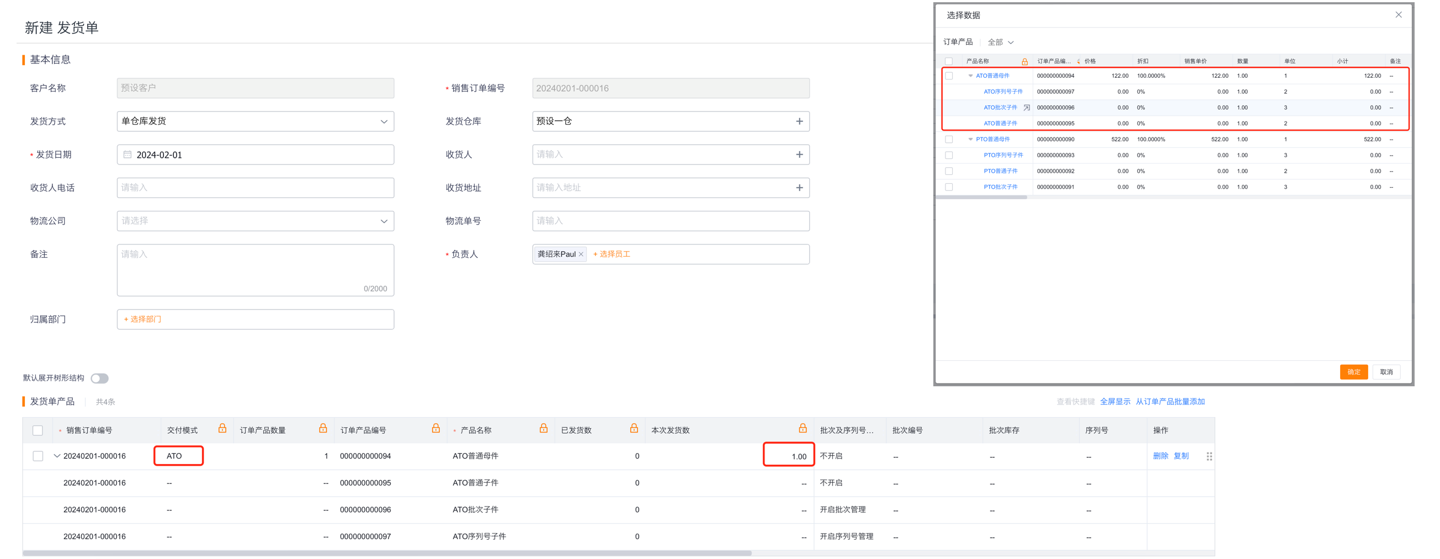Open the 物流公司 dropdown

coord(384,221)
